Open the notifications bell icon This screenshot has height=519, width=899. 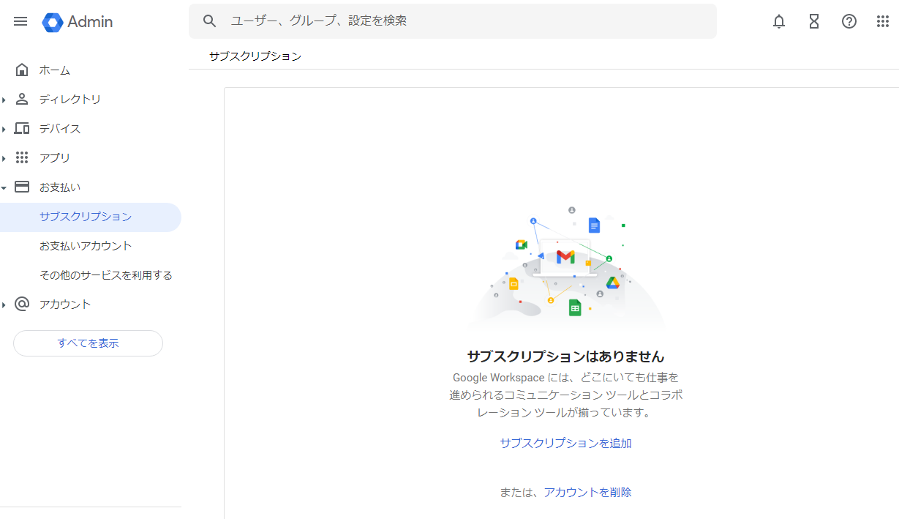click(779, 21)
